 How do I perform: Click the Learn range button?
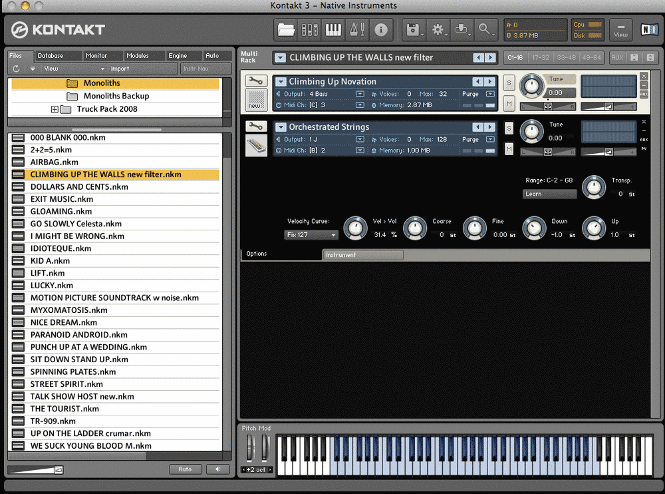[x=550, y=194]
